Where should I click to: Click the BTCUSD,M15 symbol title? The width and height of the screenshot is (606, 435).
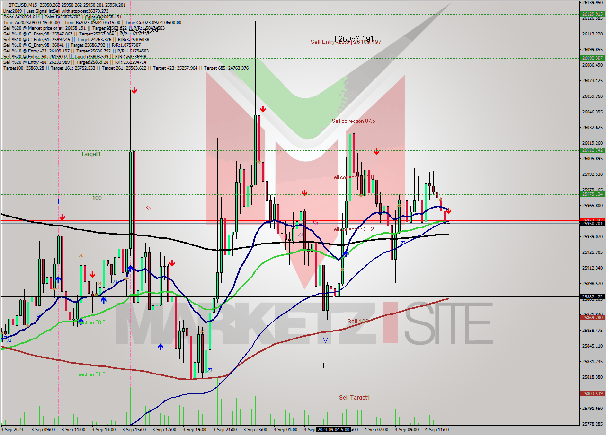(23, 5)
